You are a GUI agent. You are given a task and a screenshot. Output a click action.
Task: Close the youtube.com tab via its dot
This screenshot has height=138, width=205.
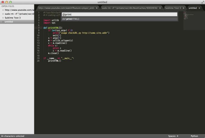point(97,8)
